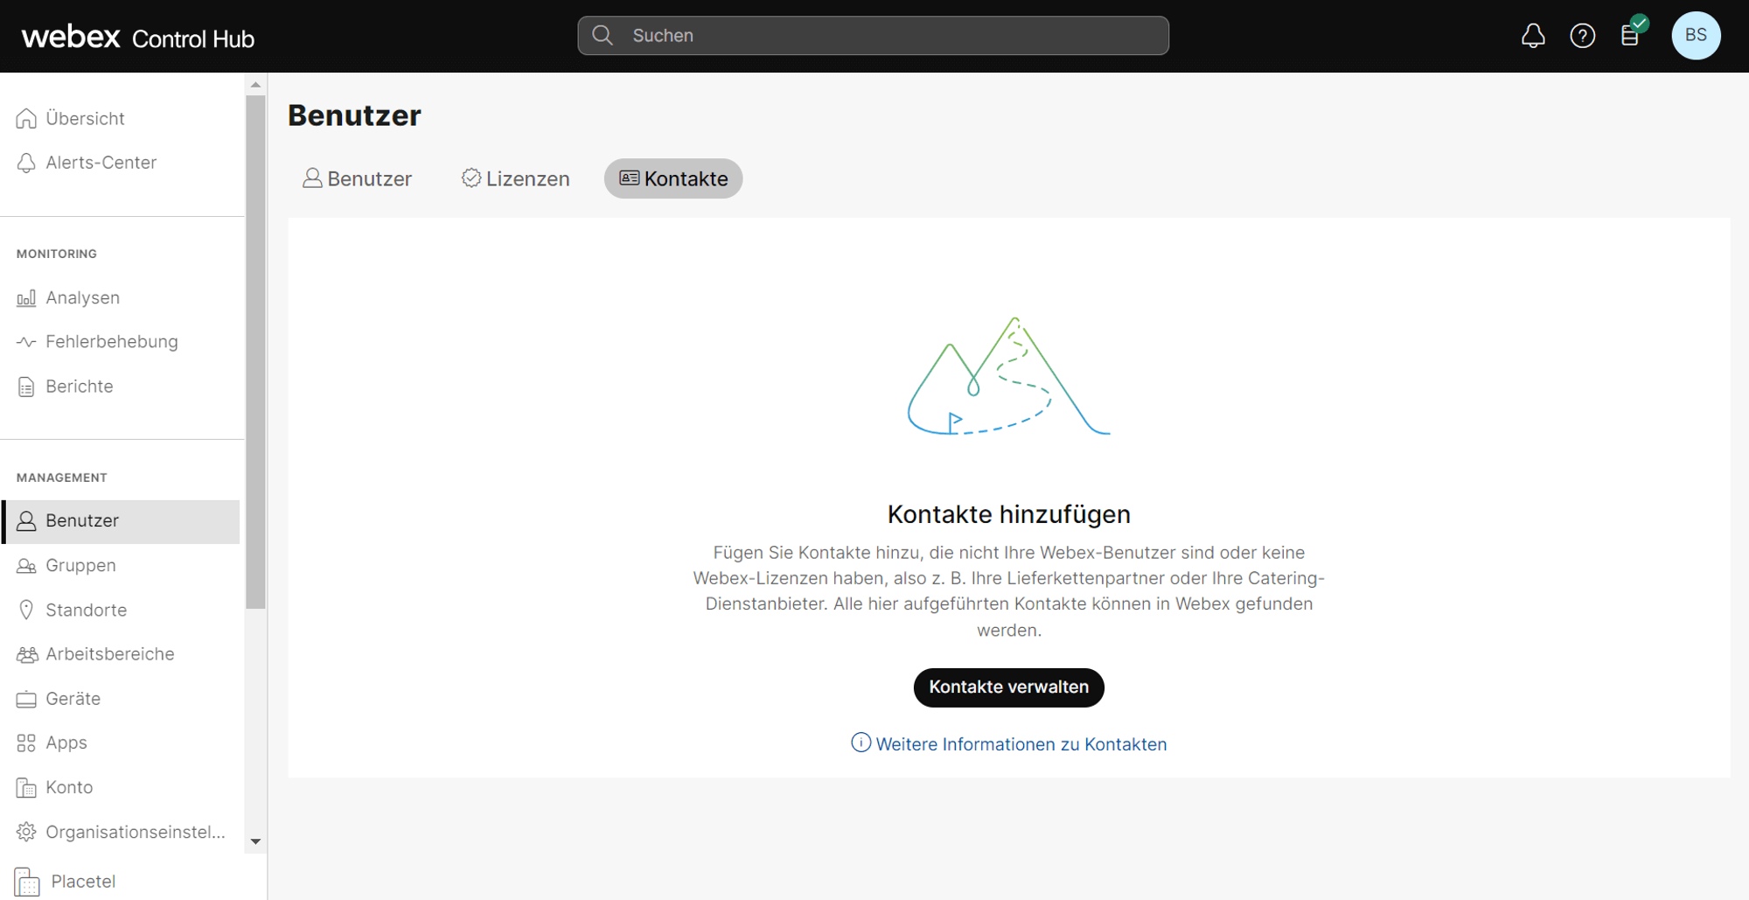
Task: Switch to the Benutzer tab
Action: tap(358, 178)
